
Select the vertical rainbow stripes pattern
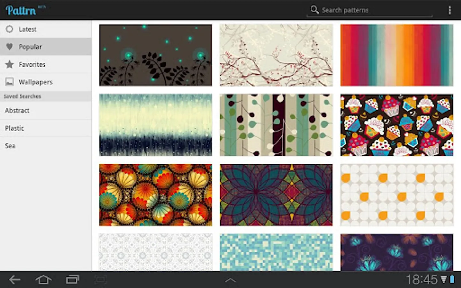[397, 55]
